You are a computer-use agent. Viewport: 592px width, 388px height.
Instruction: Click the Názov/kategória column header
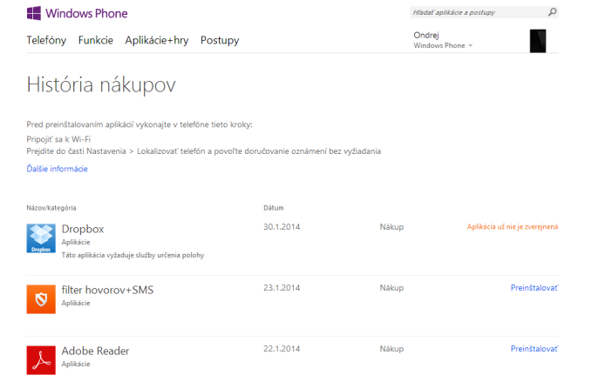coord(51,208)
